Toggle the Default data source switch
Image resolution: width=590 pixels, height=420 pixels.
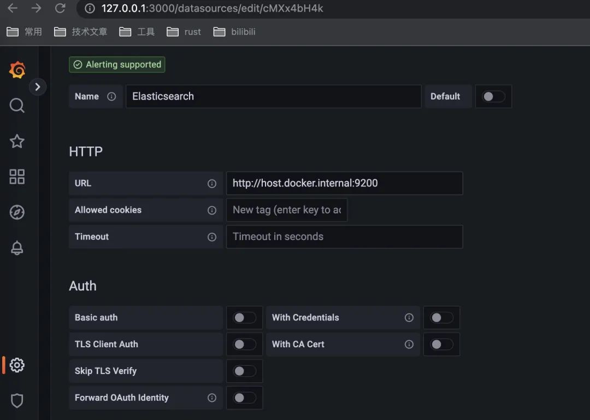(493, 96)
